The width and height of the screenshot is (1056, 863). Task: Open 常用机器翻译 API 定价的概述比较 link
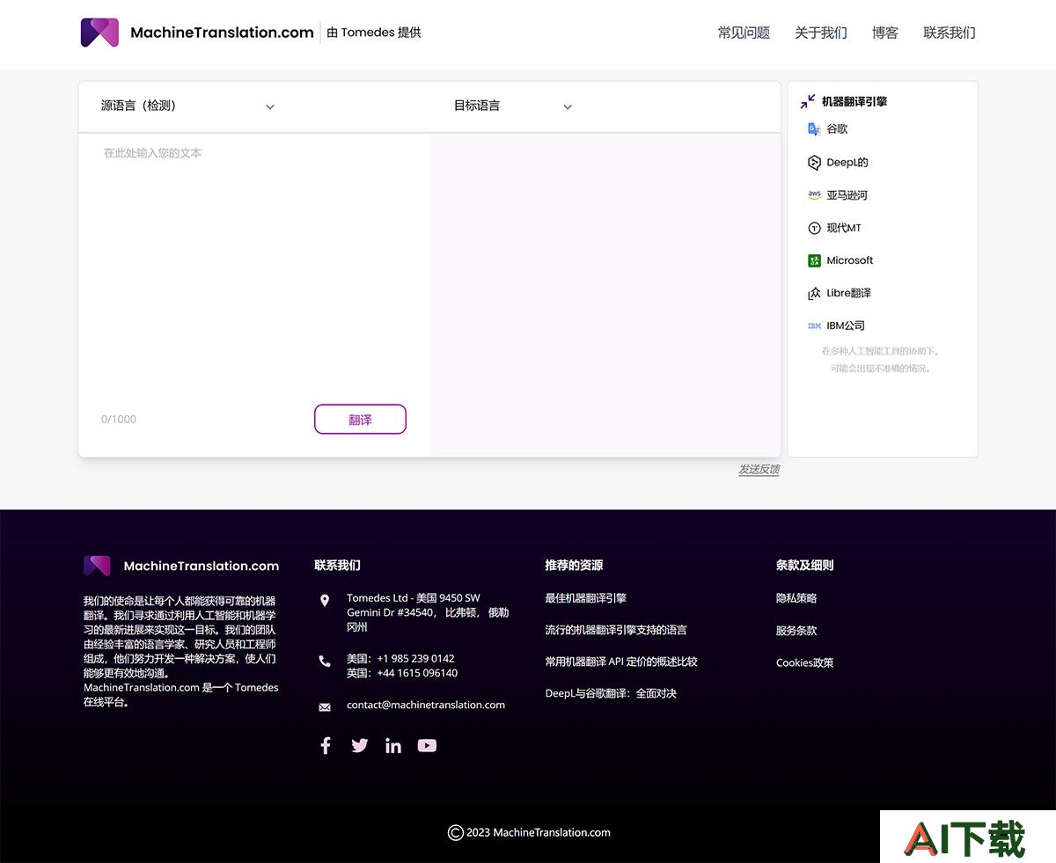tap(620, 662)
